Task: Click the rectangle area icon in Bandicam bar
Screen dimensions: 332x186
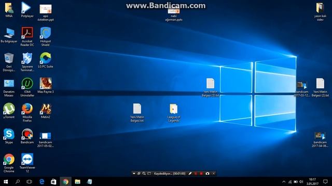Action: 149,174
